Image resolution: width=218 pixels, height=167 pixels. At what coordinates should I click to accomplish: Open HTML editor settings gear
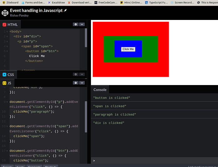click(x=76, y=24)
